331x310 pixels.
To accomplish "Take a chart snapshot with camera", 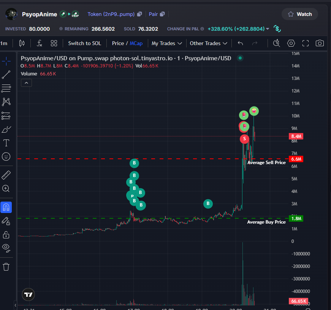I will (x=320, y=43).
